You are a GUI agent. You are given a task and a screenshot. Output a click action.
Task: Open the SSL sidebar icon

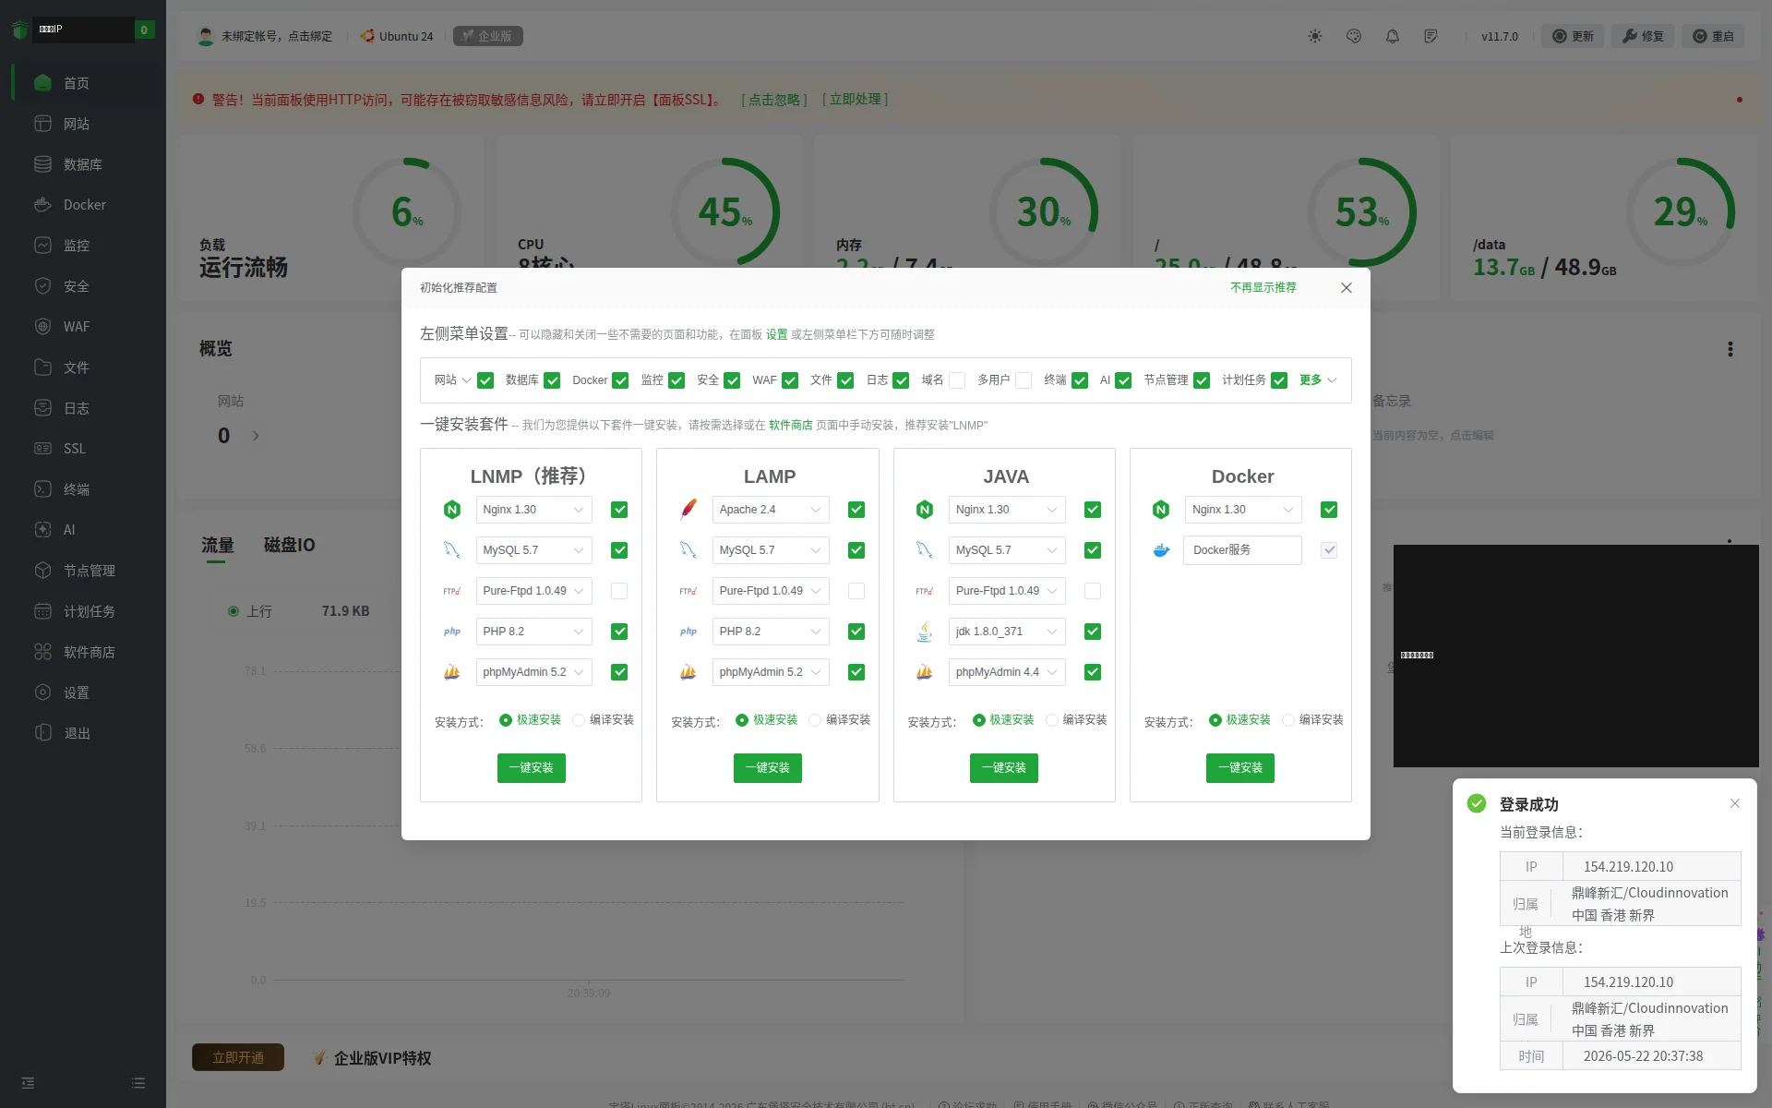point(42,448)
